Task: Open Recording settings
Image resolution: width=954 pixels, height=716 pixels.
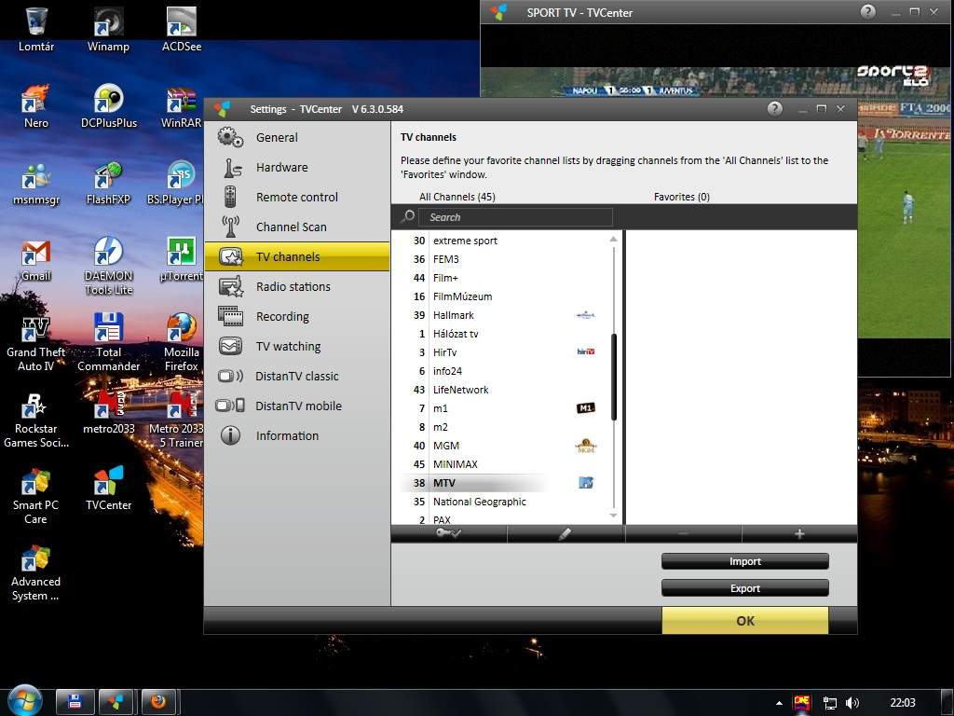Action: (297, 317)
